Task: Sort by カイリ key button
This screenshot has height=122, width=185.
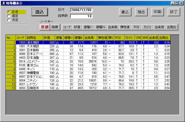Action: click(x=147, y=27)
